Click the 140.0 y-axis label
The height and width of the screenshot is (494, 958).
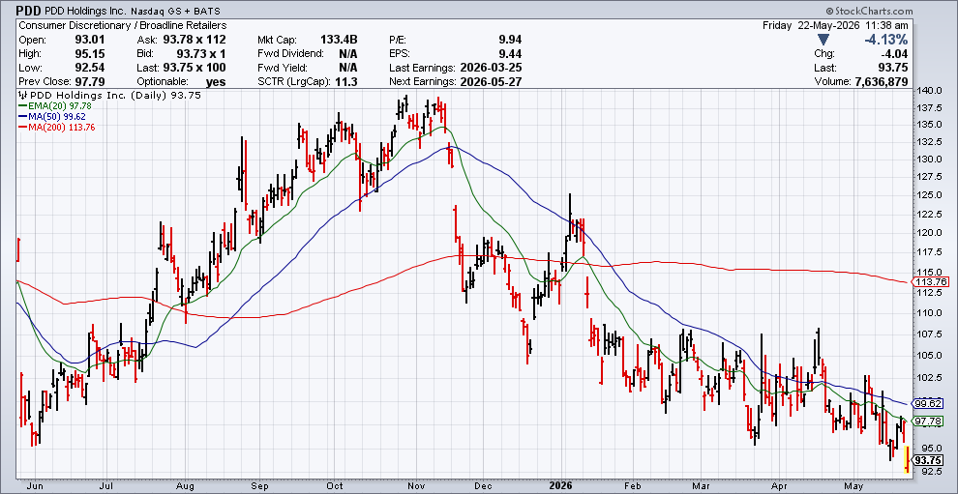coord(931,91)
